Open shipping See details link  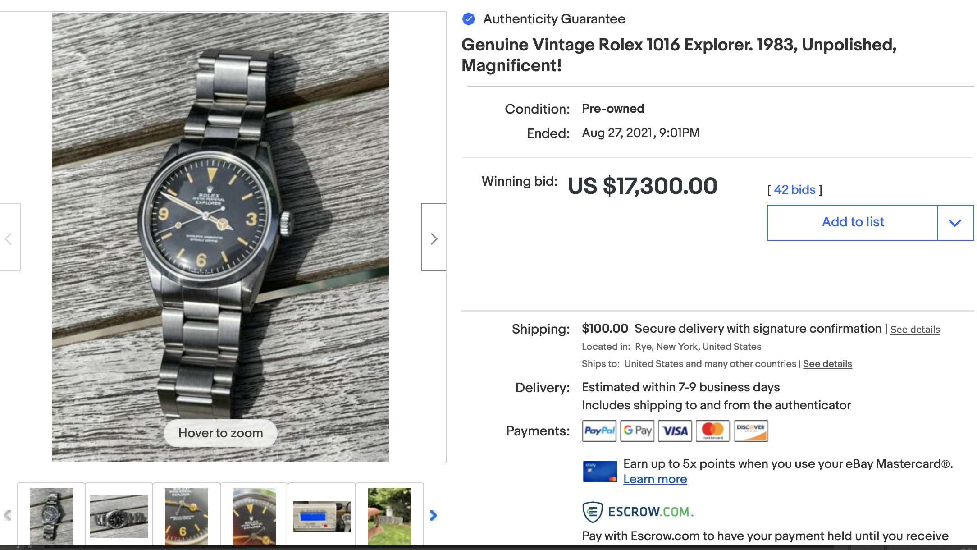coord(915,330)
